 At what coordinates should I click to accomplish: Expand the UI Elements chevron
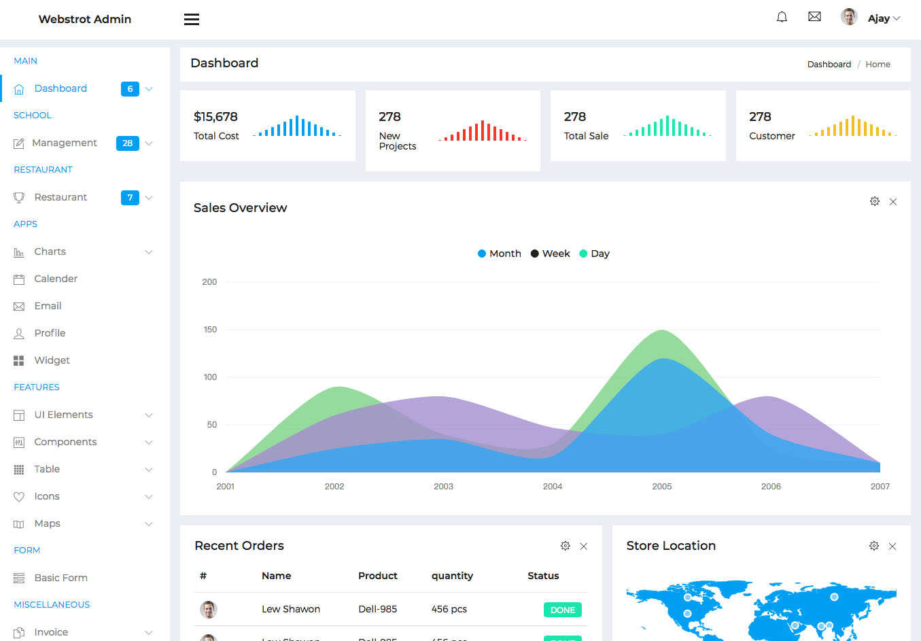(149, 415)
